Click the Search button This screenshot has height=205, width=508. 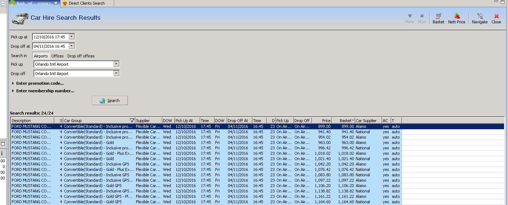coord(110,101)
